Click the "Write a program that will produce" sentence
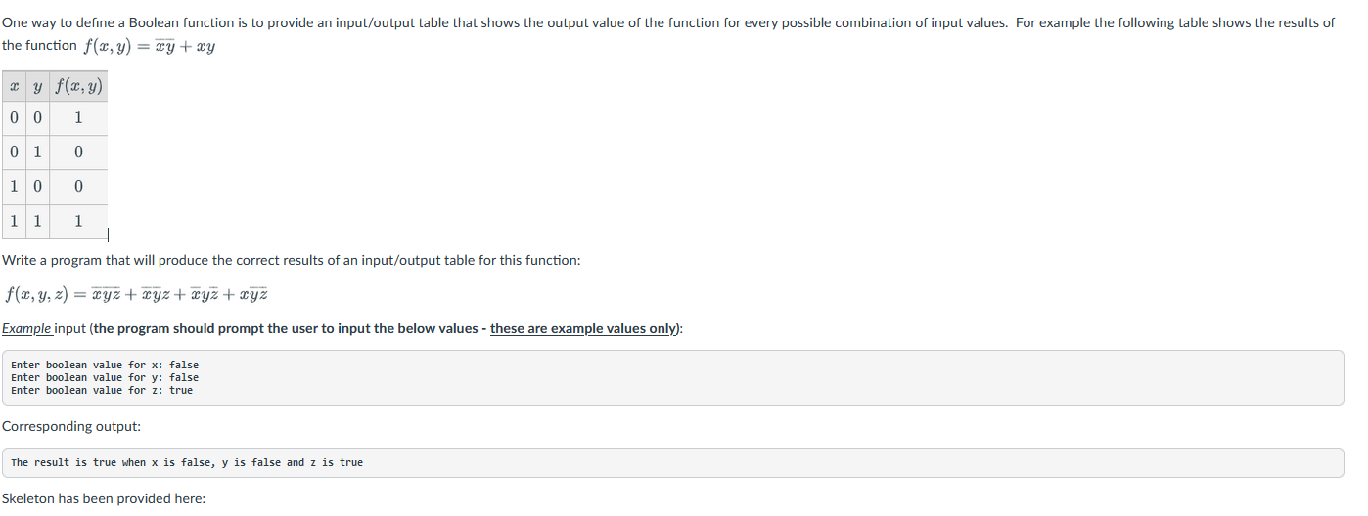The image size is (1368, 516). point(292,260)
